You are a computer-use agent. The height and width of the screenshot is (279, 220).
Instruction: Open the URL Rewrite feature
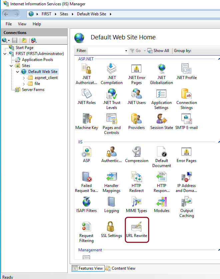click(x=137, y=230)
